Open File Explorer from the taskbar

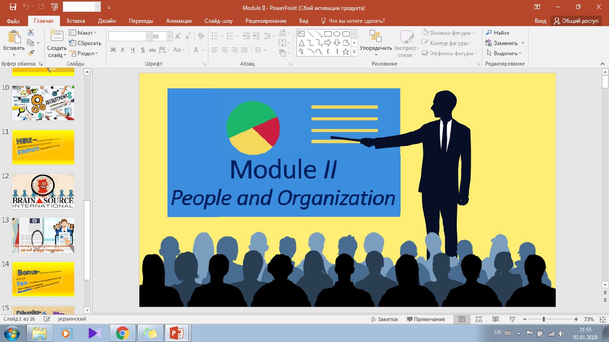tap(39, 333)
